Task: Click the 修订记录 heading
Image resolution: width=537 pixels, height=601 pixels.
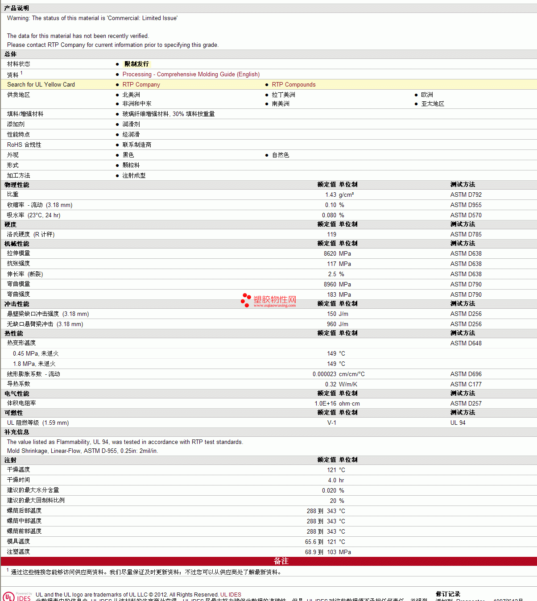Action: [x=448, y=594]
